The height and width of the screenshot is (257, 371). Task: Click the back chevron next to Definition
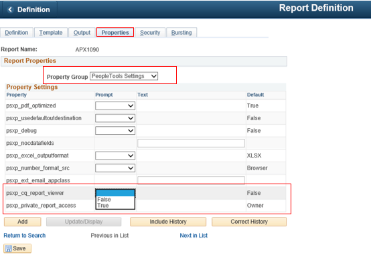(x=10, y=9)
